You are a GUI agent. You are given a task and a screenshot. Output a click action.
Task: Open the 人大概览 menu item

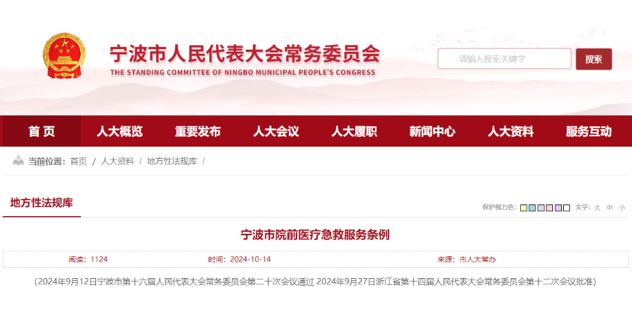[119, 132]
